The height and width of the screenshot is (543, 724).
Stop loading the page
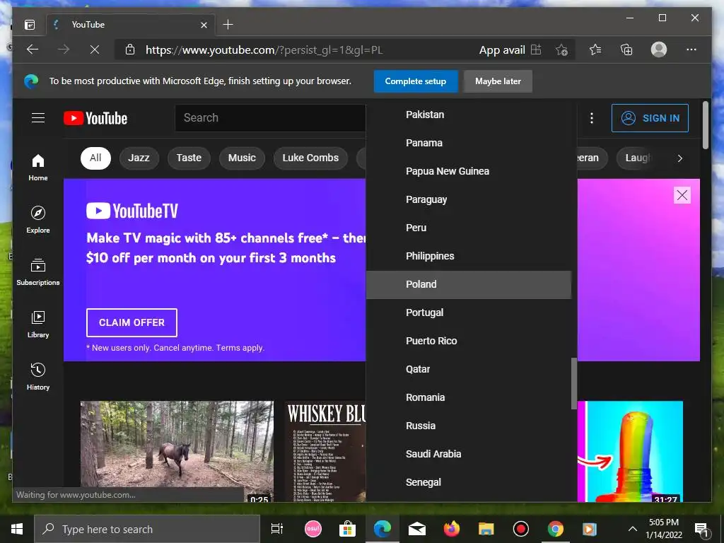tap(95, 49)
